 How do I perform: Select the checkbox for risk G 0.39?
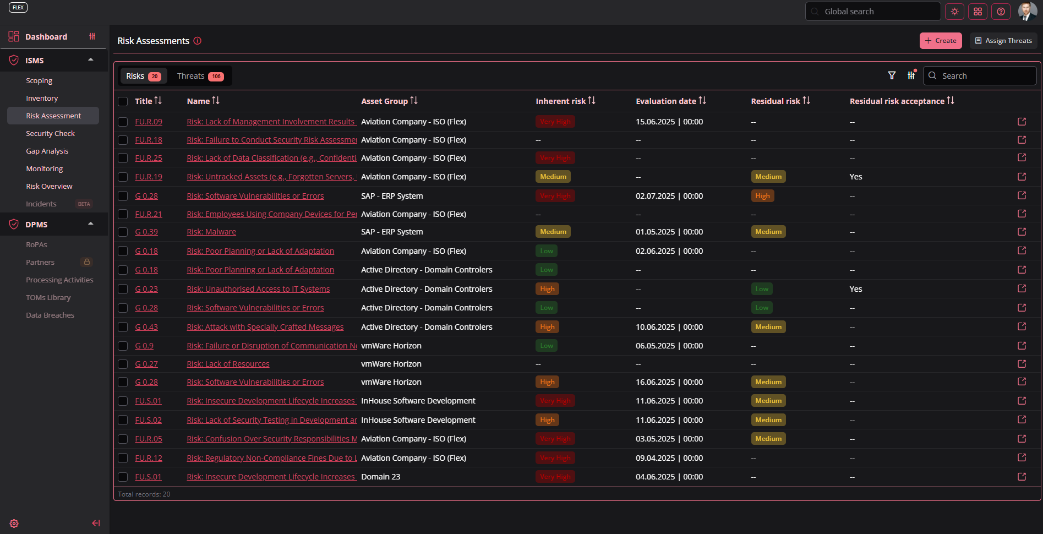pyautogui.click(x=123, y=232)
